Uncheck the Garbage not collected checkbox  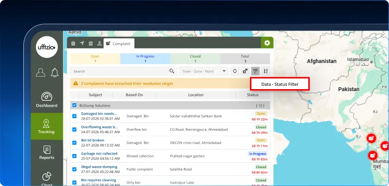tap(74, 156)
